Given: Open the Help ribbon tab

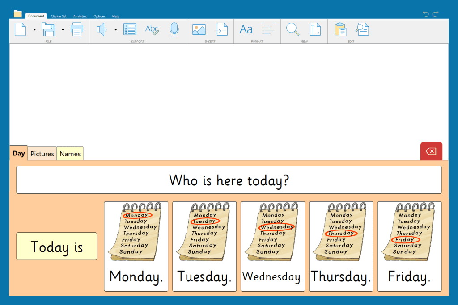Looking at the screenshot, I should 116,17.
